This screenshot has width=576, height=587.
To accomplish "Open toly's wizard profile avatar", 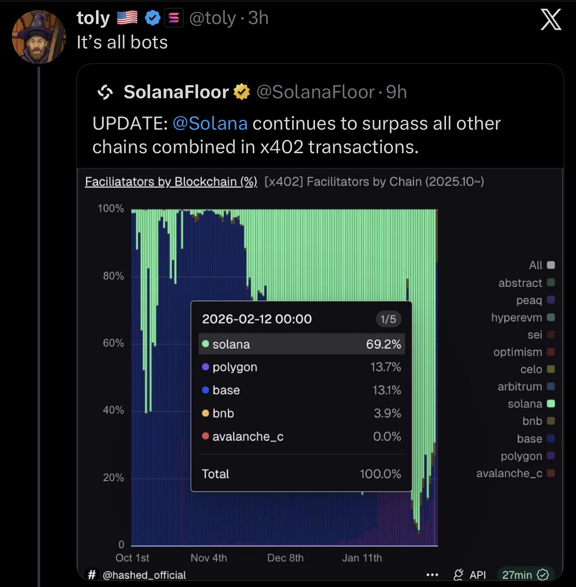I will (39, 37).
